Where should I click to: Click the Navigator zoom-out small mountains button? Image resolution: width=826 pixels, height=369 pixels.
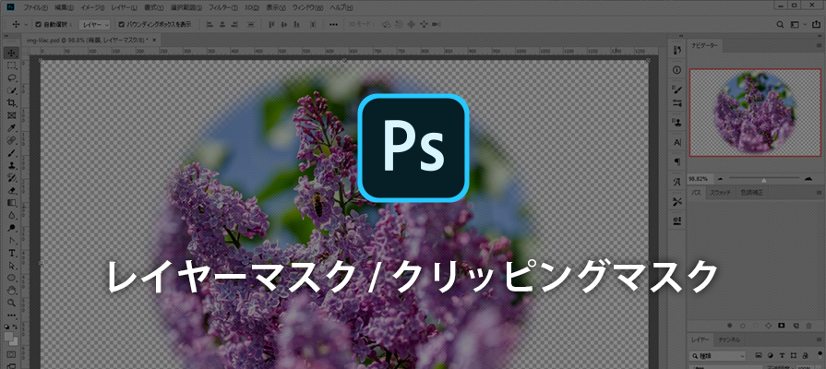click(720, 179)
